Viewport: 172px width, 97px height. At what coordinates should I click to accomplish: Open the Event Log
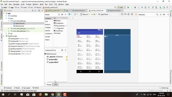pos(164,88)
